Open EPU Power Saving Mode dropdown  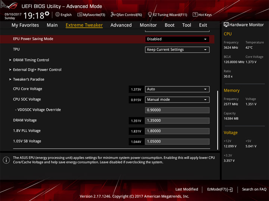(177, 39)
